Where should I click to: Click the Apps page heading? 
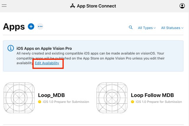coord(14,27)
